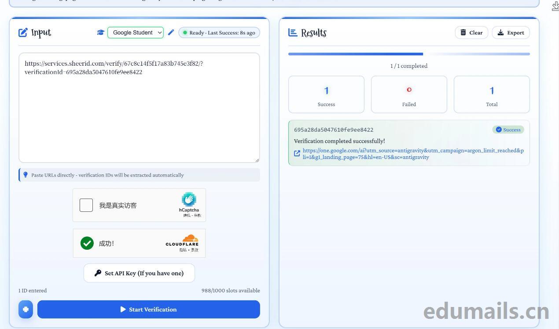Click the verification progress bar
Viewport: 559px width, 329px height.
409,54
